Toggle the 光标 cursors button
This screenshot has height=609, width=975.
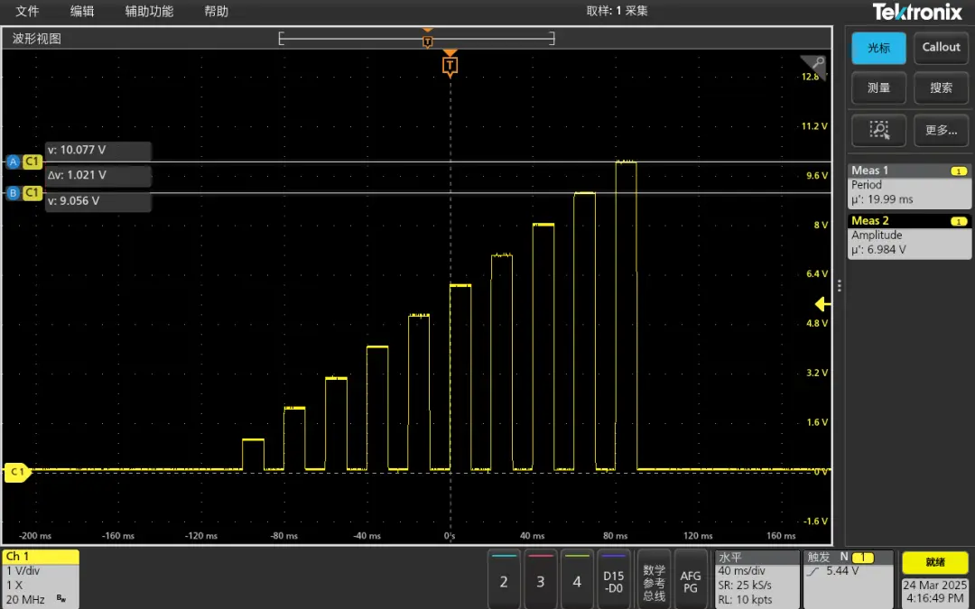(878, 48)
